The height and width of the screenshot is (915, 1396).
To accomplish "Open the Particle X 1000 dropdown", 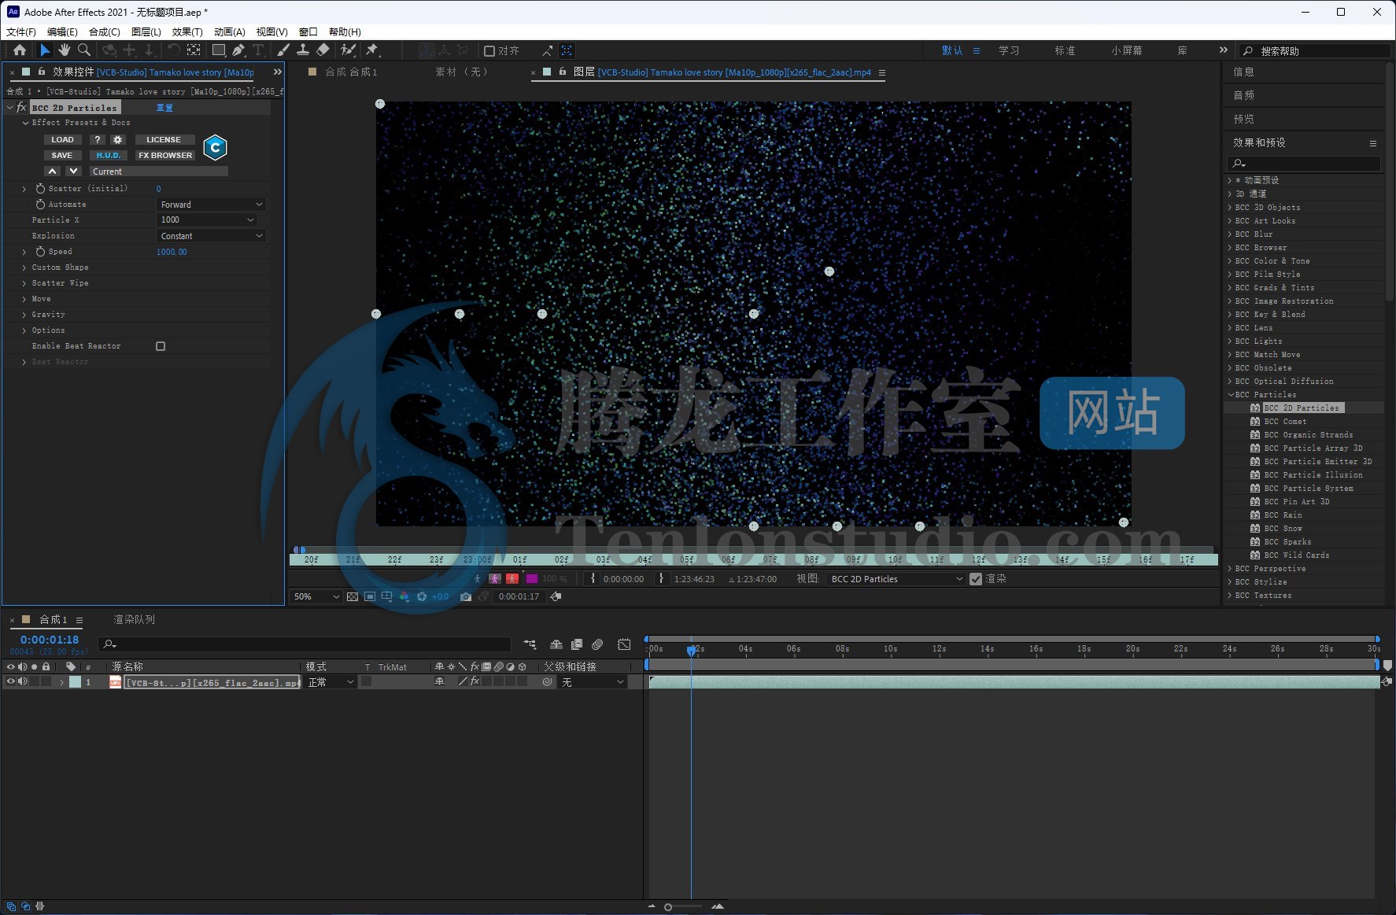I will click(x=207, y=220).
